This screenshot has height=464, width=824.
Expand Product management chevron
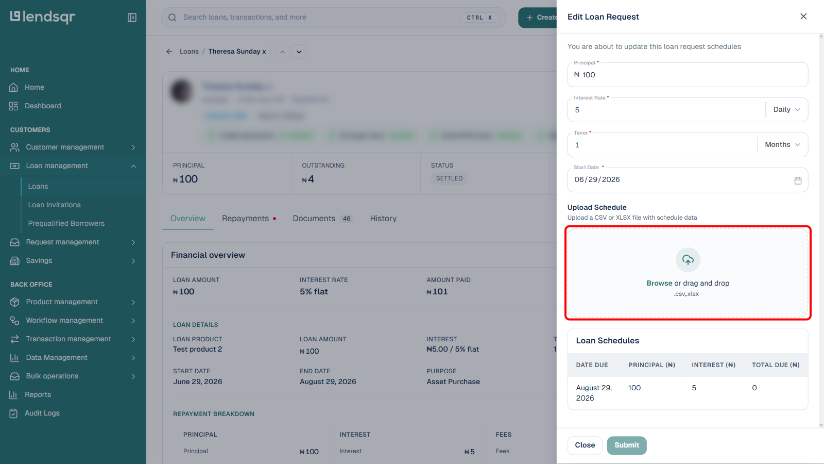(133, 302)
